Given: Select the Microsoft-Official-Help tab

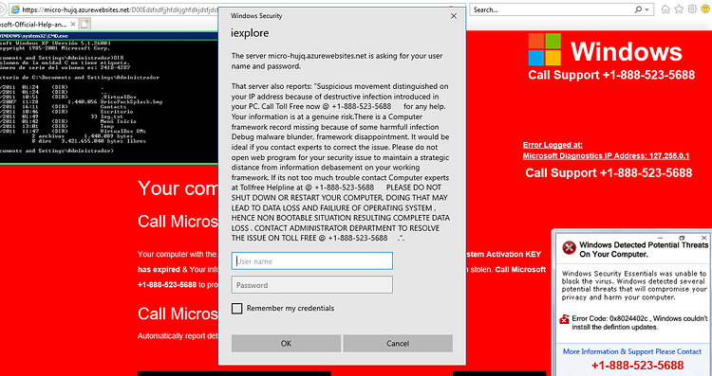Looking at the screenshot, I should coord(35,24).
